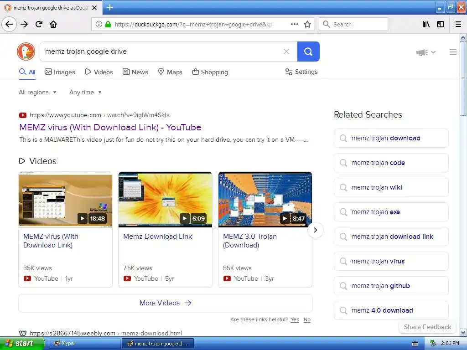This screenshot has height=350, width=467.
Task: Search related memz 4.0 download
Action: pos(391,310)
